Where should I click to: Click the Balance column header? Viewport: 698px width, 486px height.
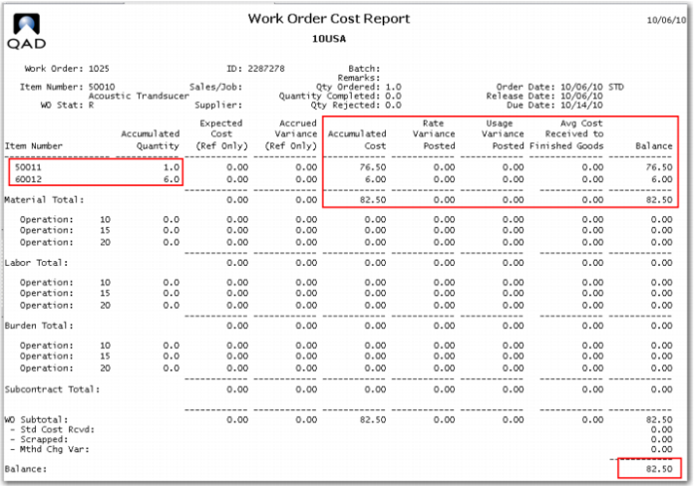[653, 145]
